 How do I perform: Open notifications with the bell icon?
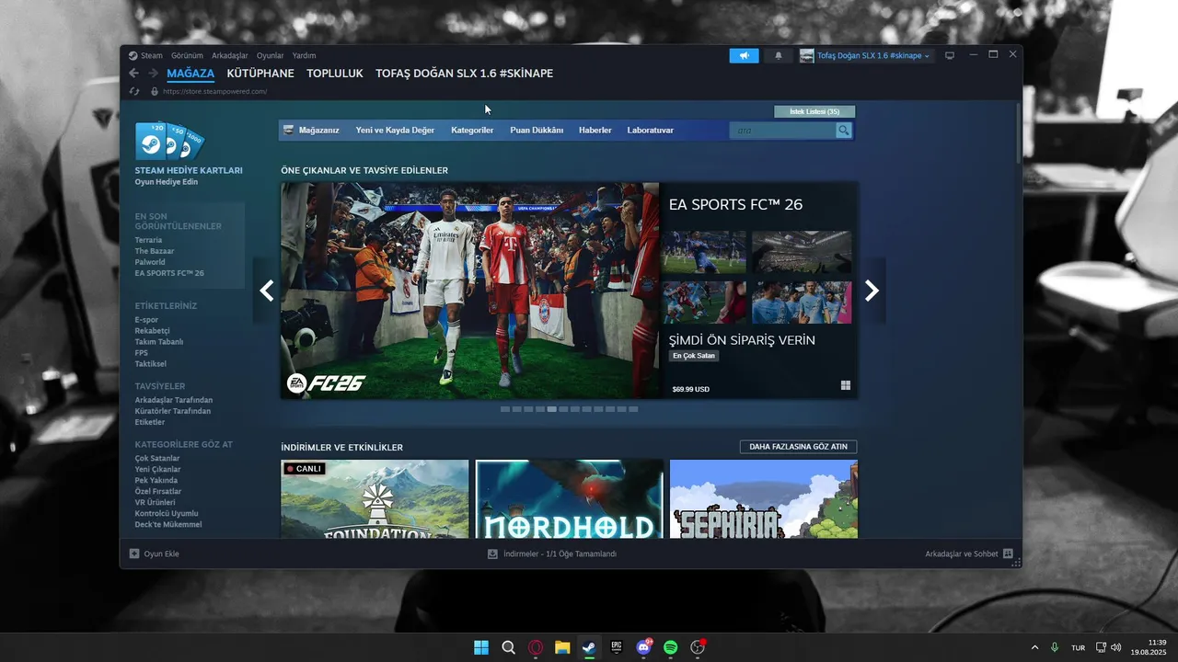[x=779, y=56]
